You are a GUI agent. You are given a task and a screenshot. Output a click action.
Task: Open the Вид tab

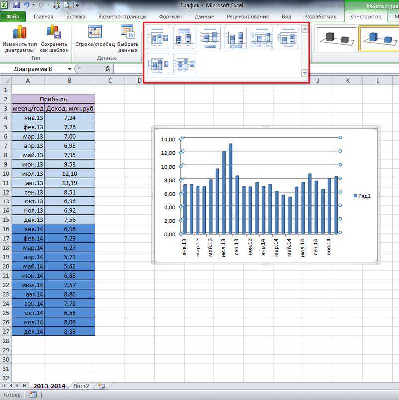(x=286, y=17)
